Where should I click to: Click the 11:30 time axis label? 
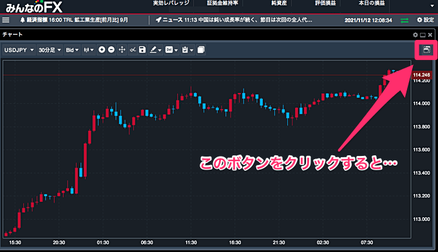[x=191, y=242]
